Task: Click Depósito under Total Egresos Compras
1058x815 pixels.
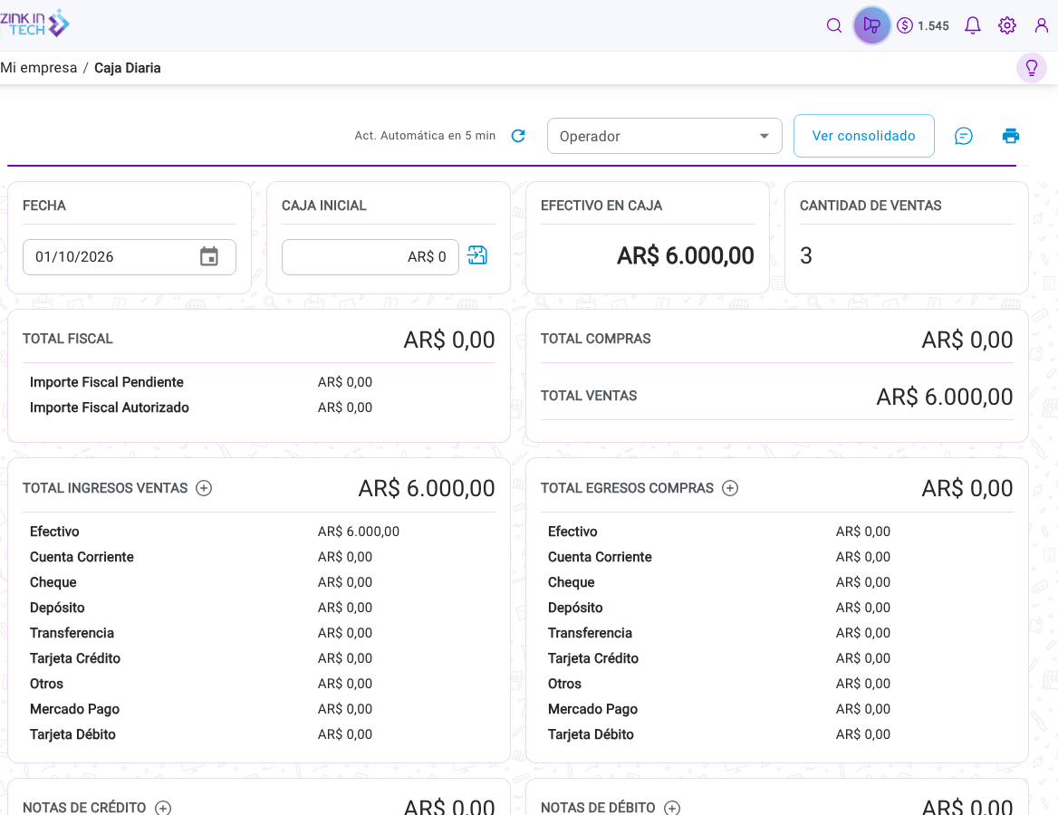Action: (575, 608)
